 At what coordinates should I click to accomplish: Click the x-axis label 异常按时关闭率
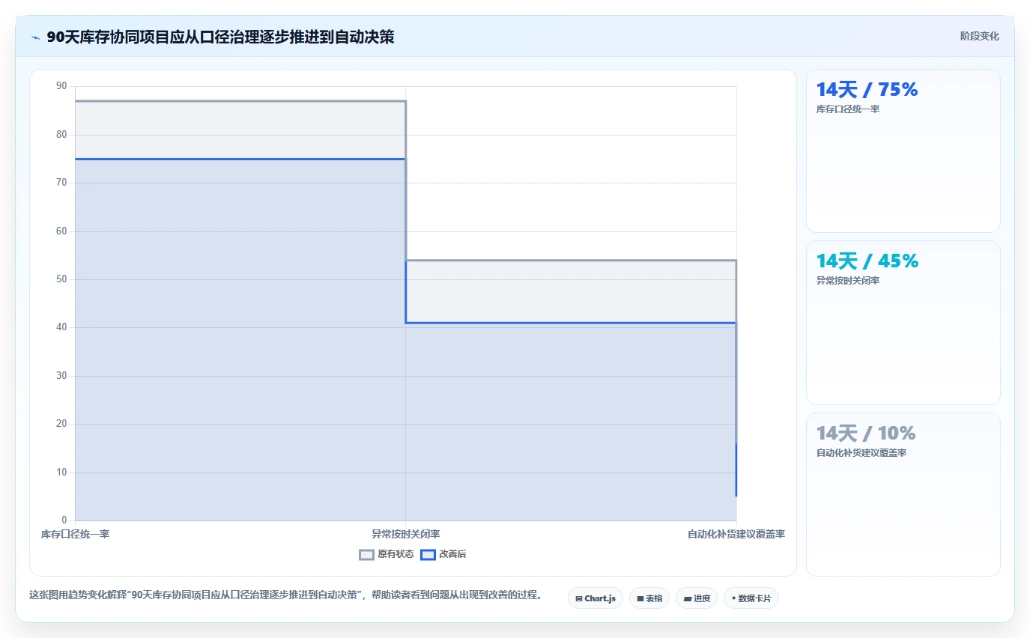pos(405,534)
